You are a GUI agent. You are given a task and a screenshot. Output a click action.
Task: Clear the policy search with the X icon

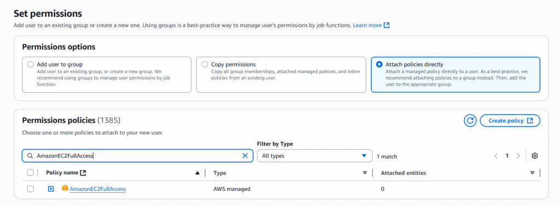point(245,156)
